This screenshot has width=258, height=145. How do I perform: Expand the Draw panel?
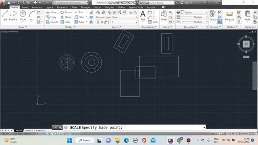23,27
